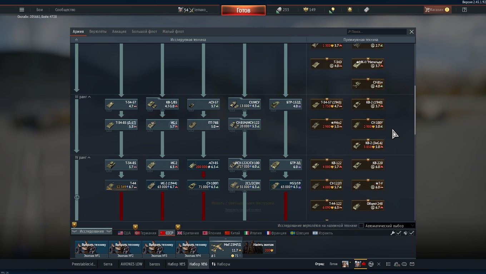The height and width of the screenshot is (274, 486).
Task: Expand the ИСУ-122С/СУ-100 vehicle group
Action: pyautogui.click(x=244, y=165)
